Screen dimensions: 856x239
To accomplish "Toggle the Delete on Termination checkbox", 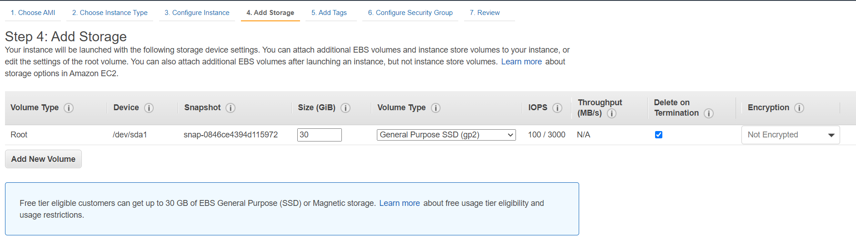I will point(659,135).
